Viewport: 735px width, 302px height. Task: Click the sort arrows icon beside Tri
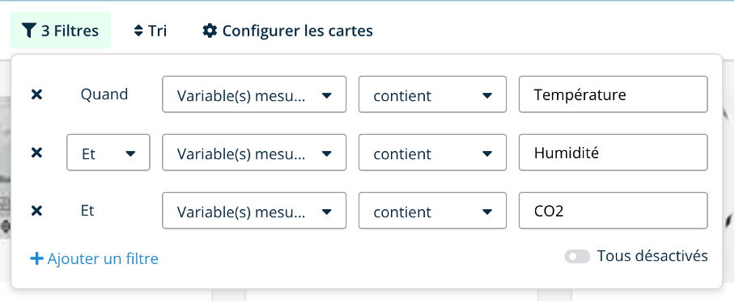pos(138,31)
